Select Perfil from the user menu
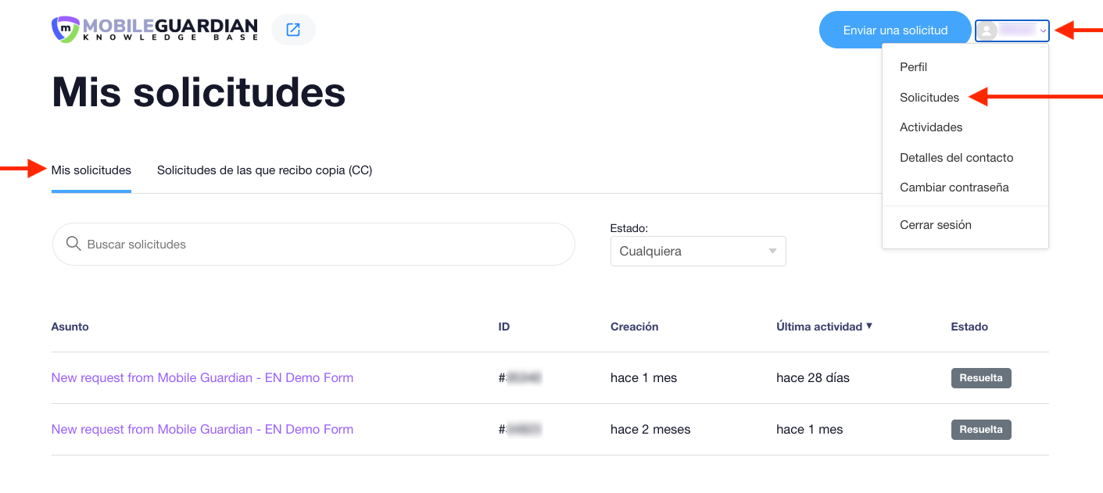The width and height of the screenshot is (1103, 493). [913, 67]
